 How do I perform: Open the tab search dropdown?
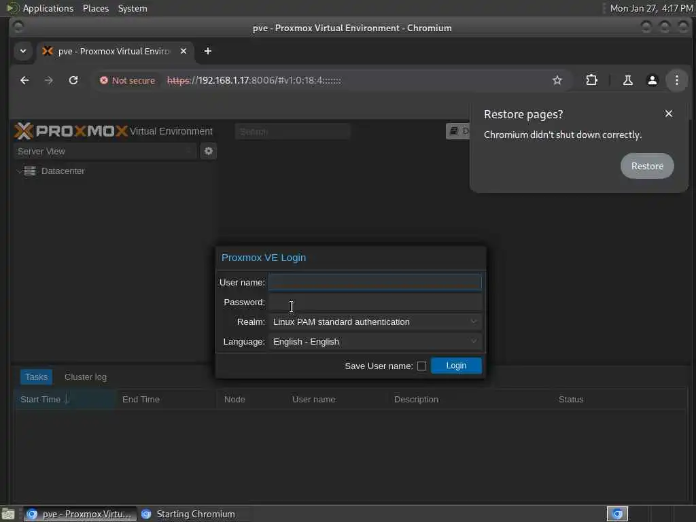23,51
